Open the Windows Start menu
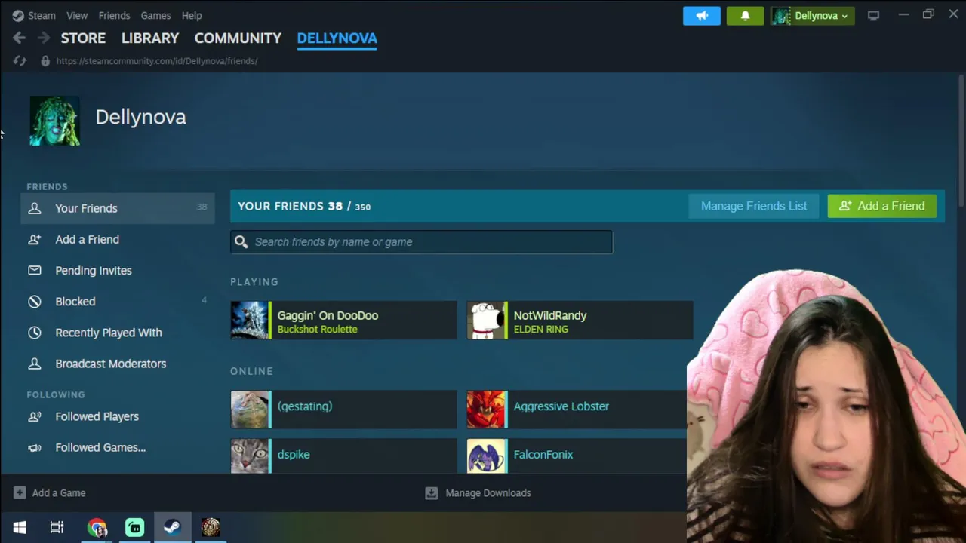Image resolution: width=966 pixels, height=543 pixels. tap(20, 527)
